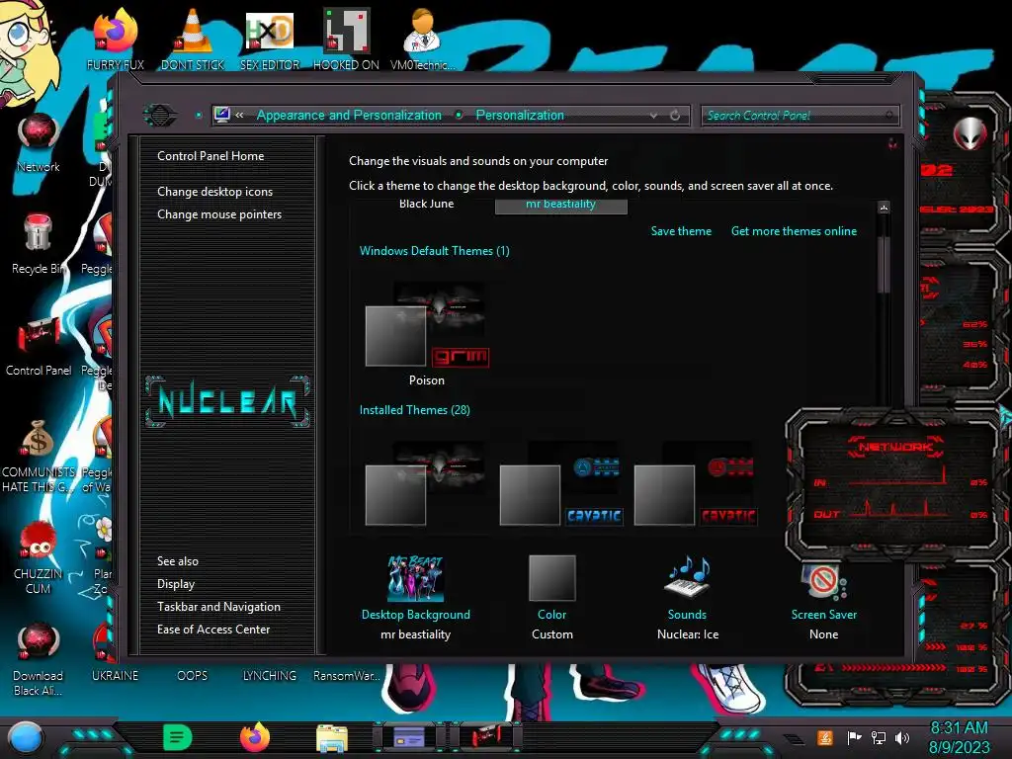
Task: Click Appearance and Personalization breadcrumb
Action: [349, 115]
